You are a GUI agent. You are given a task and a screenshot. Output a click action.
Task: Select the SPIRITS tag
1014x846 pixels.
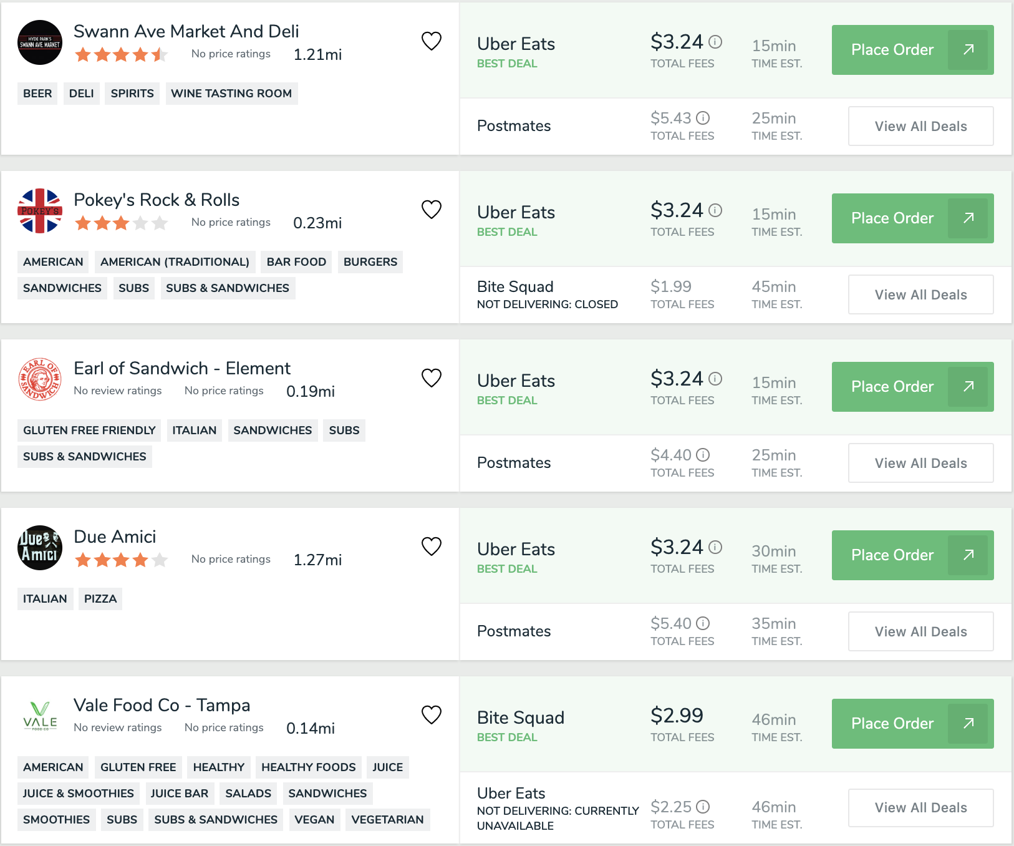(x=132, y=94)
